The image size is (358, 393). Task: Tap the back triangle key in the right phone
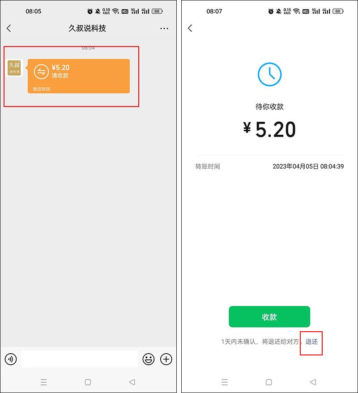[x=313, y=382]
